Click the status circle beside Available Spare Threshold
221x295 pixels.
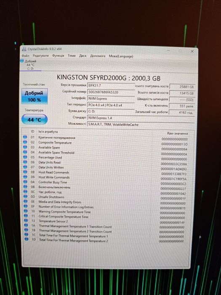click(25, 152)
